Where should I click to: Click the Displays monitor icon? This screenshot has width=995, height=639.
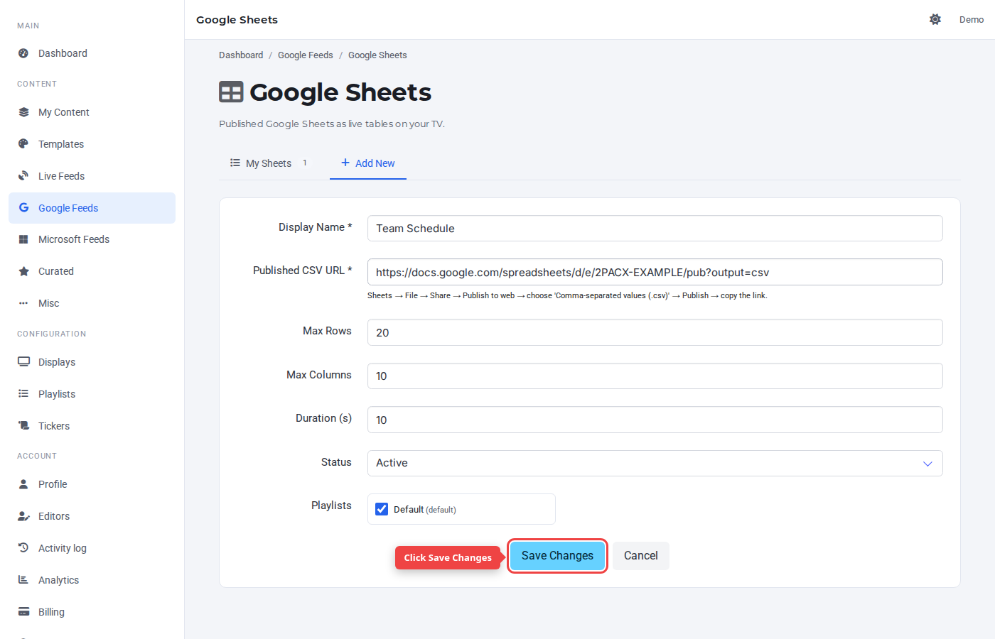tap(23, 362)
